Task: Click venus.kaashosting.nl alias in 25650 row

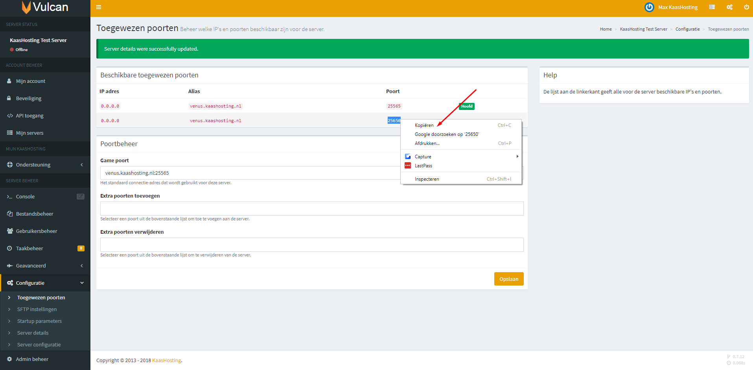Action: [x=215, y=121]
